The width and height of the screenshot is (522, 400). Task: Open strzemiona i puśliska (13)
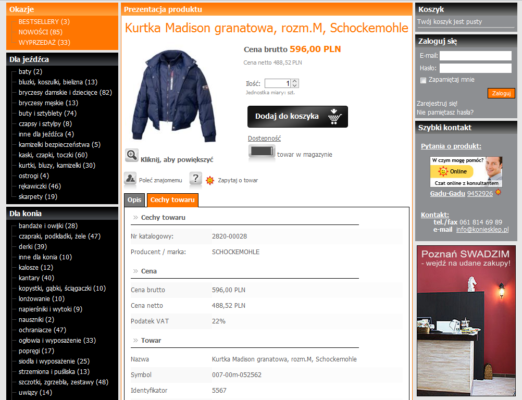point(54,372)
